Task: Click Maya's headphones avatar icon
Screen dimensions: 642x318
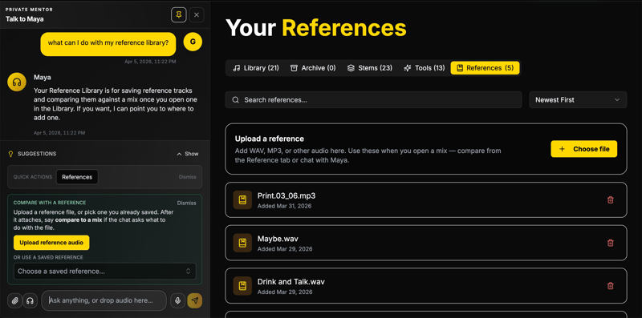Action: tap(17, 83)
